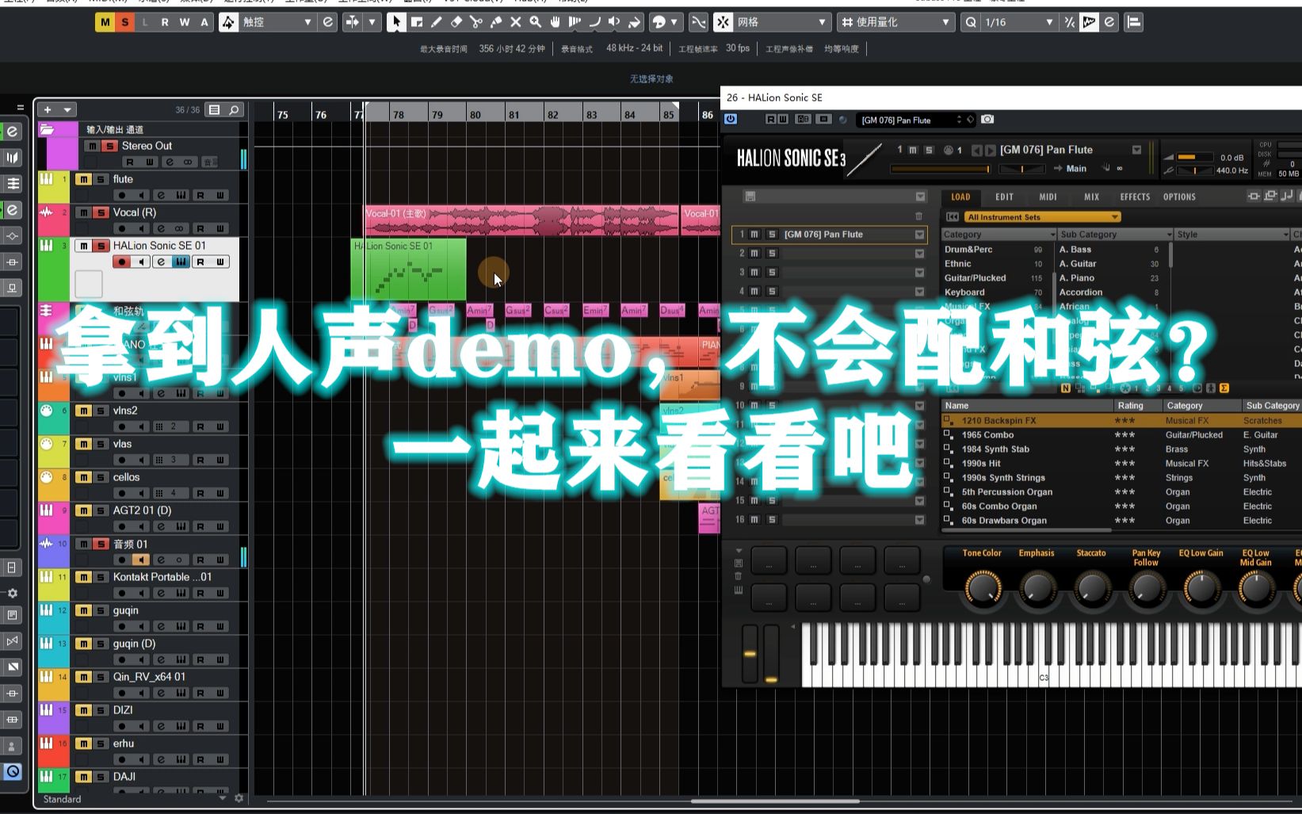The image size is (1302, 814).
Task: Activate the Mute X tool
Action: pos(516,22)
